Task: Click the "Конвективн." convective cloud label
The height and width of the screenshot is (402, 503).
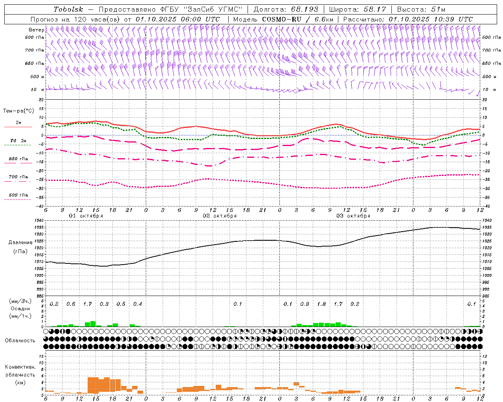Action: tap(20, 367)
